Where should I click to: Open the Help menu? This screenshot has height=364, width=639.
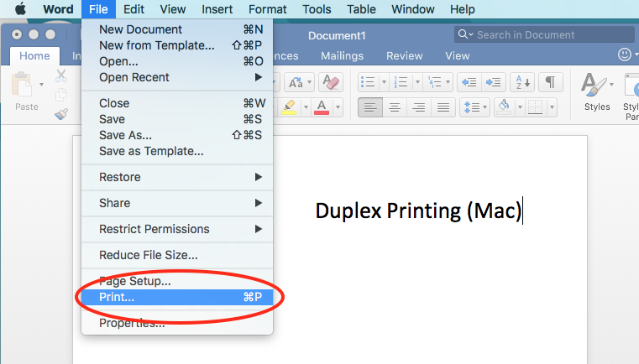[x=462, y=9]
